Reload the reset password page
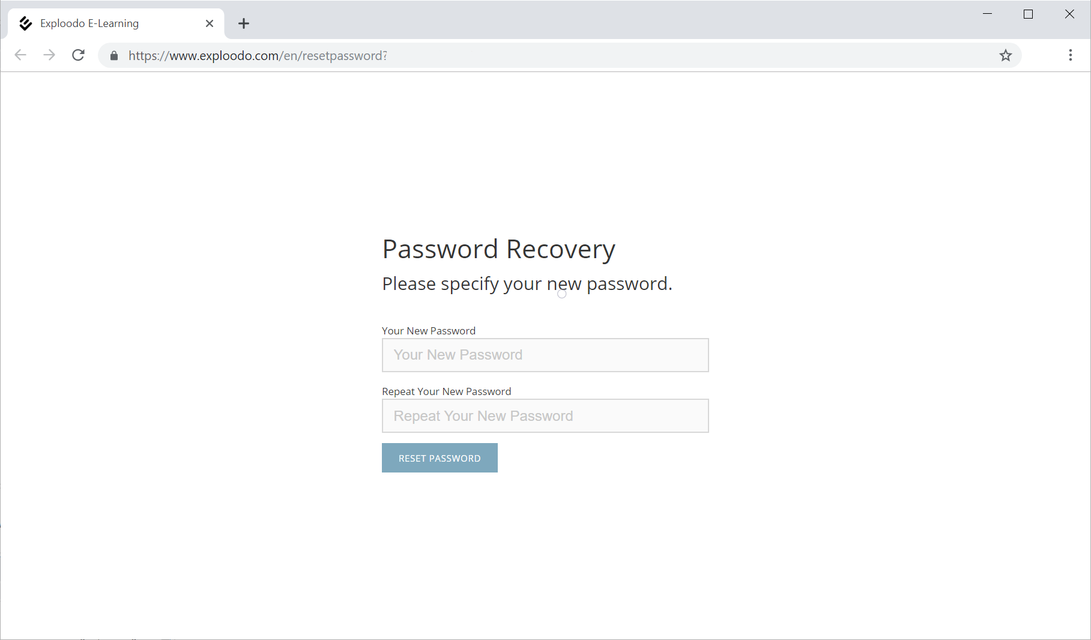The height and width of the screenshot is (640, 1091). click(x=78, y=55)
